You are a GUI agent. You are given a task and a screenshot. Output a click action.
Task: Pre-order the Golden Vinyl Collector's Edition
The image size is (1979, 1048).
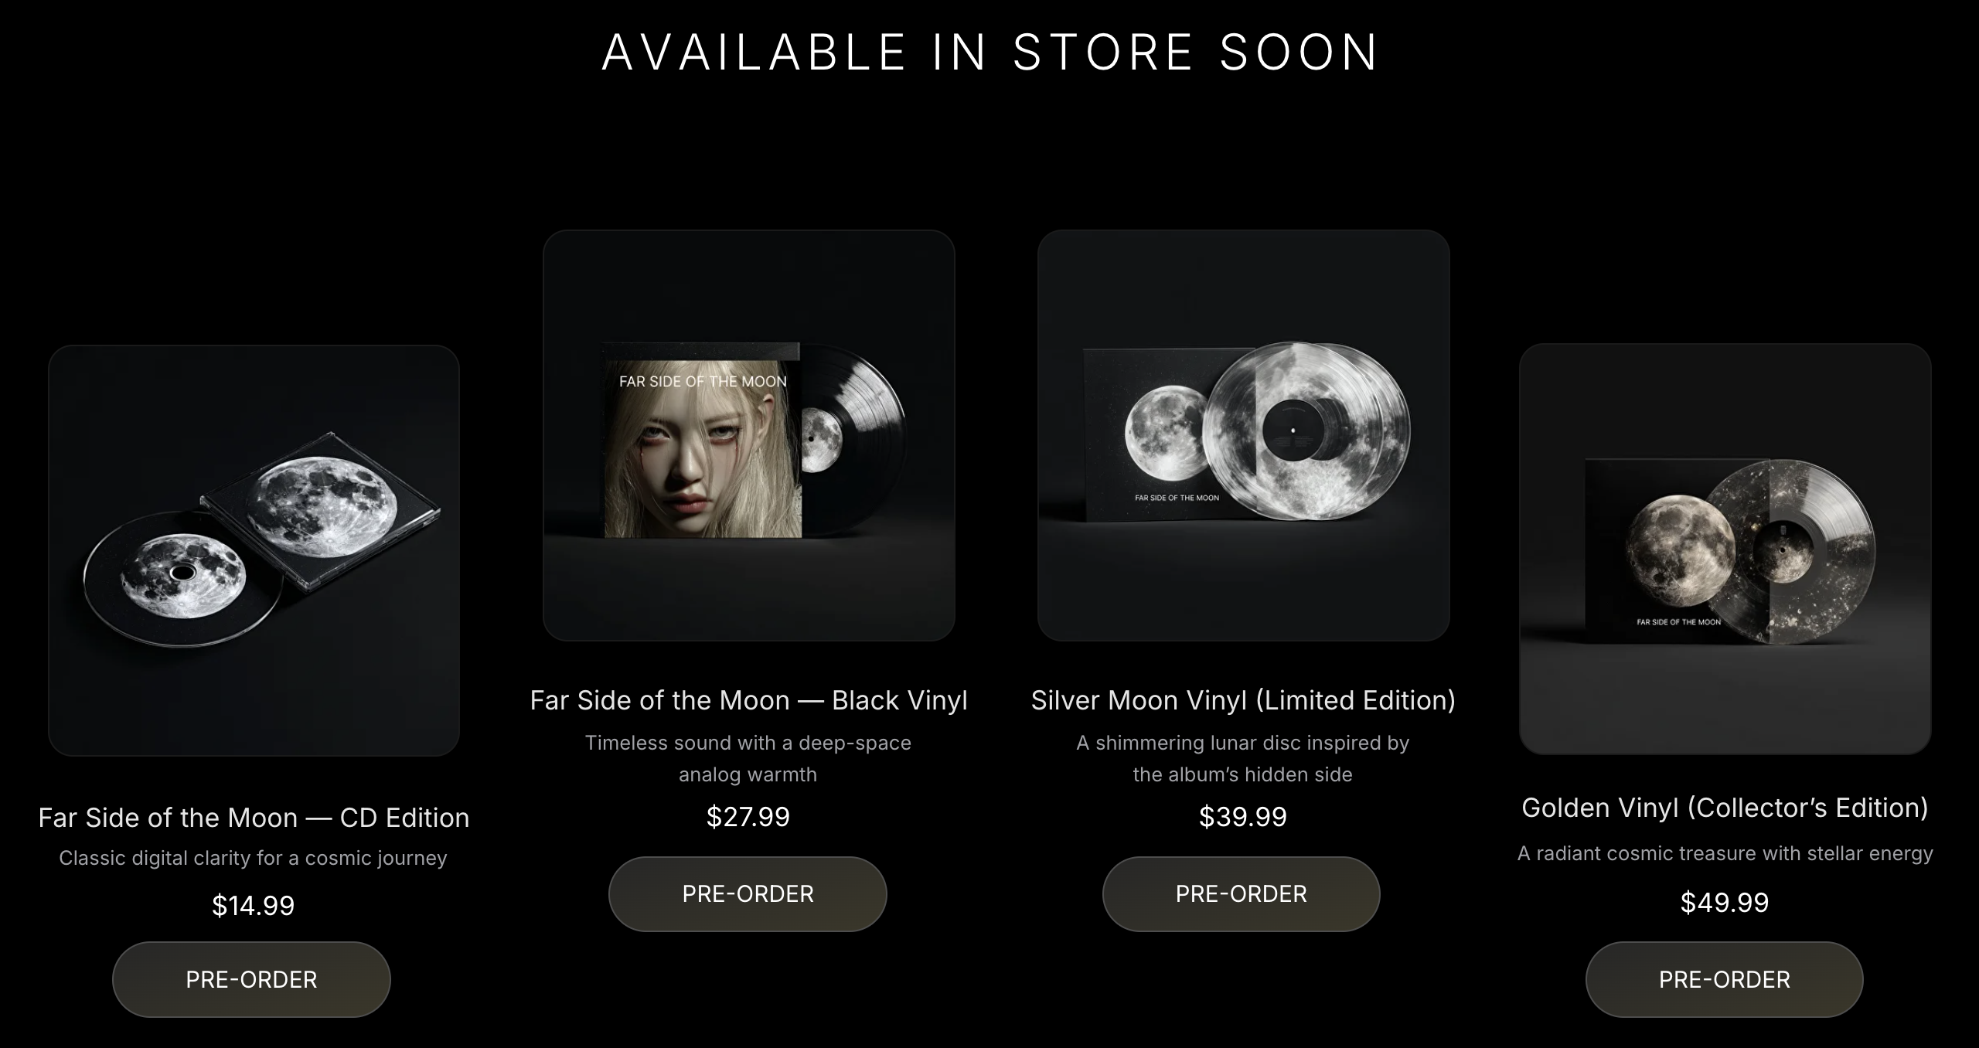click(x=1724, y=979)
